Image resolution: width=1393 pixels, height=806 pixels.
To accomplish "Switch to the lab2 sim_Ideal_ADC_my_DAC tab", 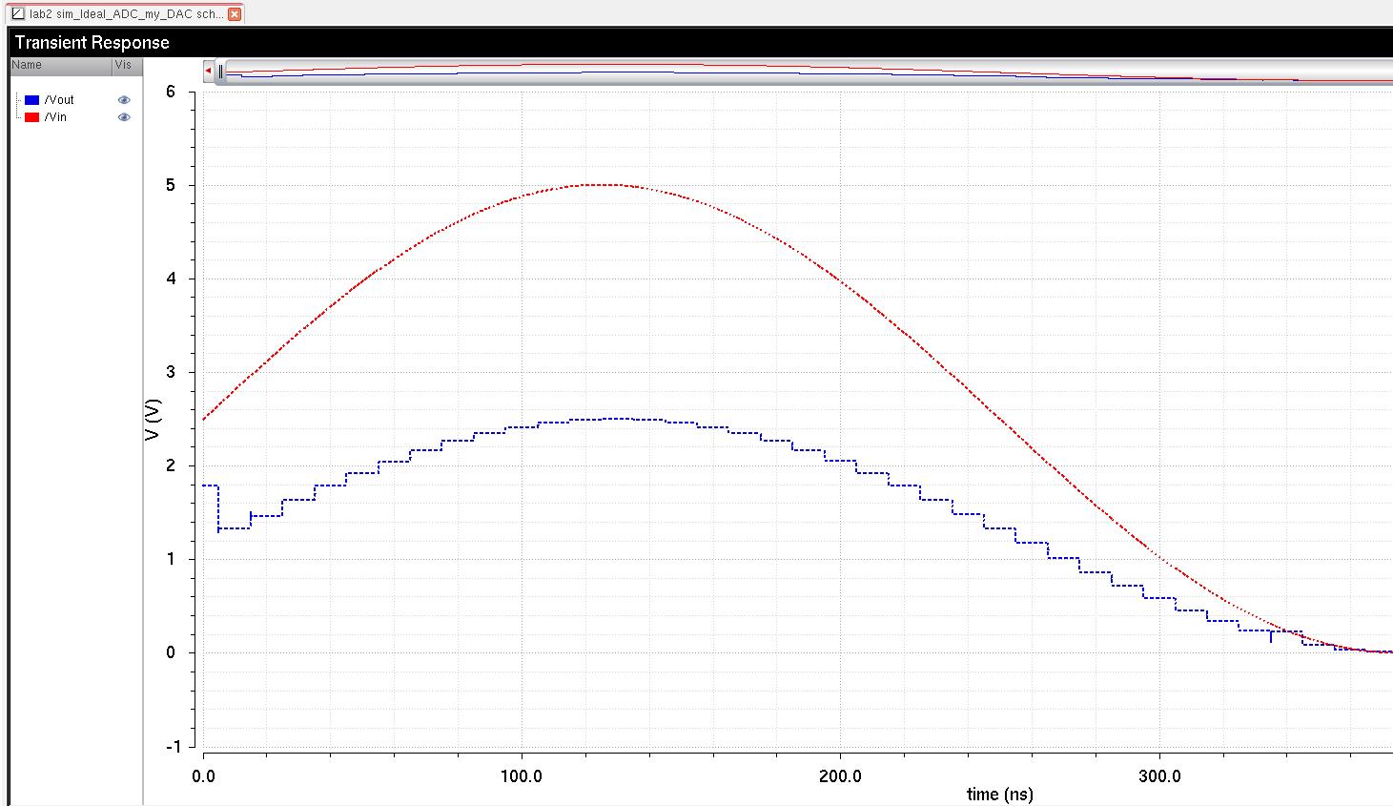I will (126, 14).
